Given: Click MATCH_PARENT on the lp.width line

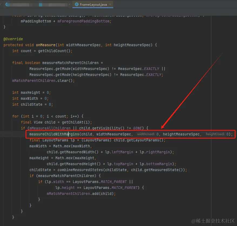Looking at the screenshot, I should coord(114,182).
